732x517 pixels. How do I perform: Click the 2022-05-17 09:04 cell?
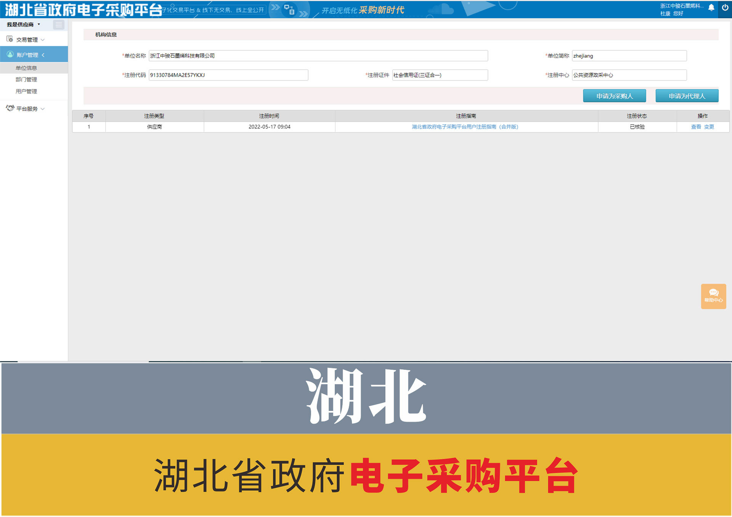click(x=269, y=127)
